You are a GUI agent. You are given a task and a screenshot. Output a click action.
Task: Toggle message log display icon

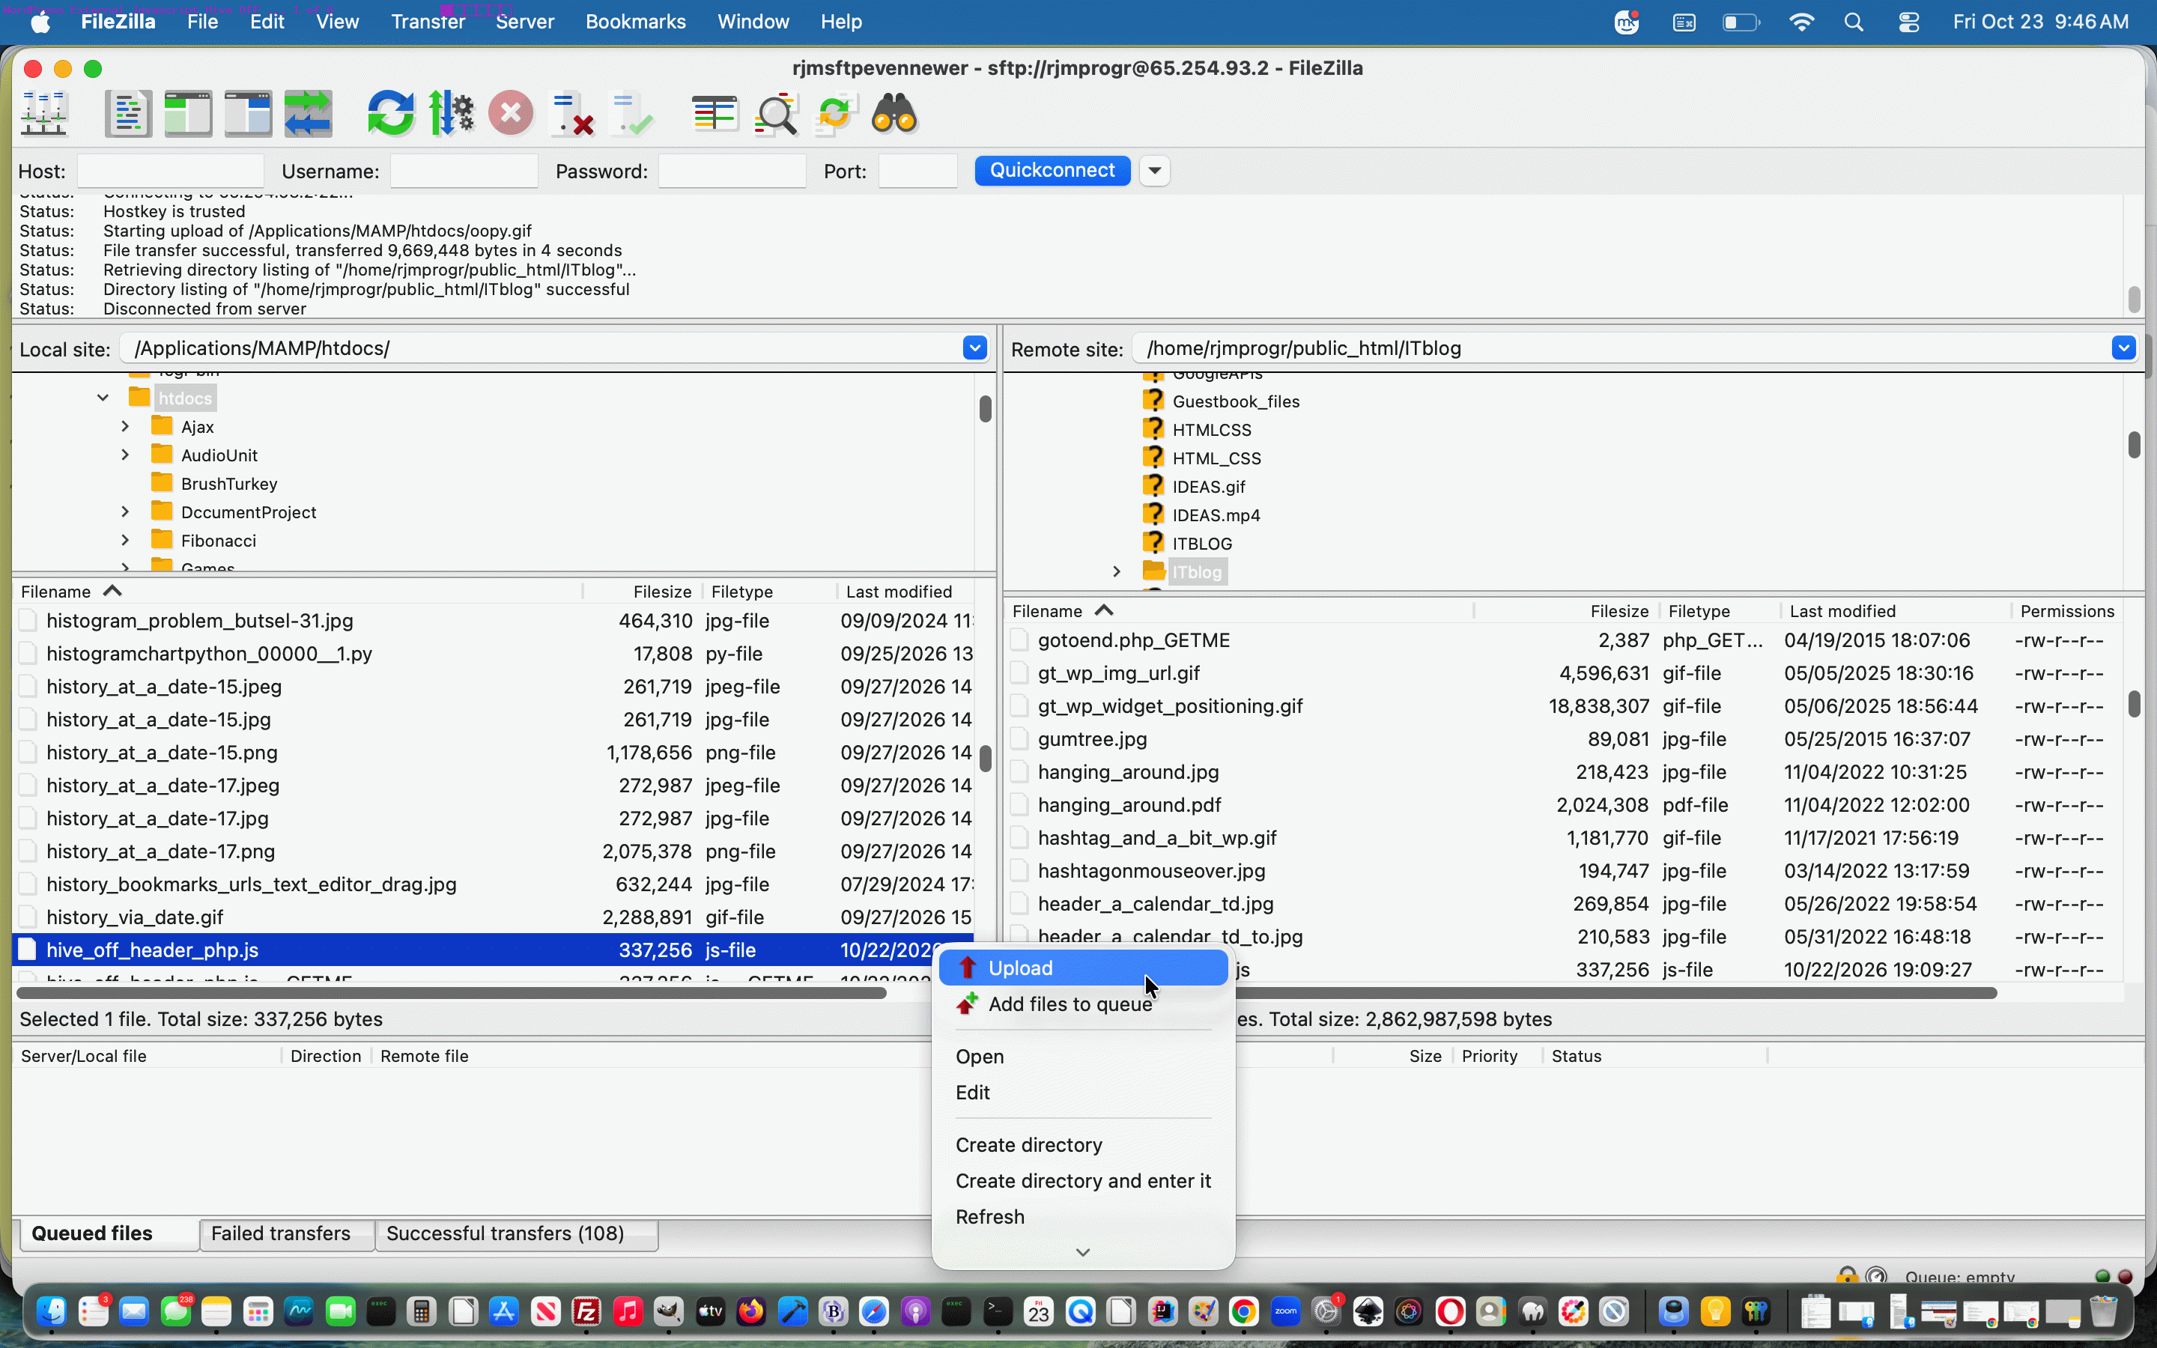(128, 114)
